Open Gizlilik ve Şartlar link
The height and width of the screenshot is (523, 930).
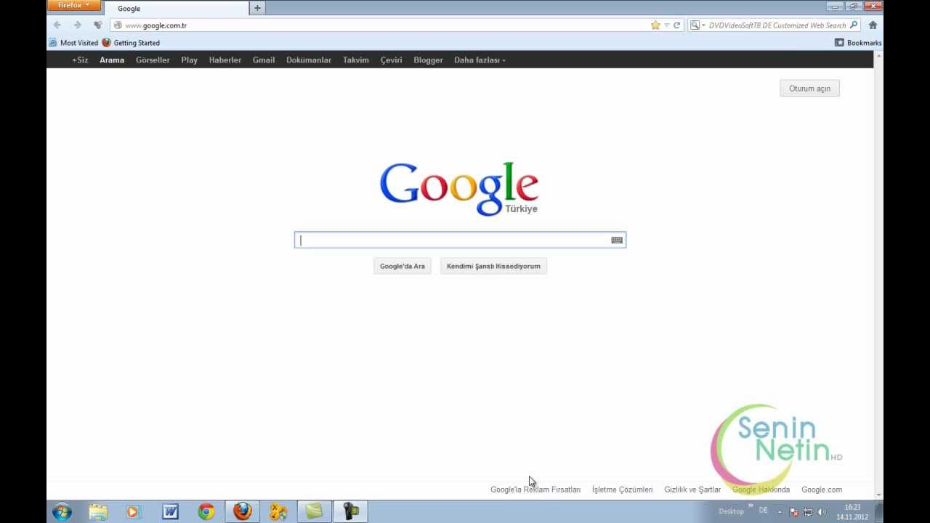[692, 490]
